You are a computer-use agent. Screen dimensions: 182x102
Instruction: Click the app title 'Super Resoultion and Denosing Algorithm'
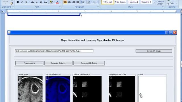(93, 40)
